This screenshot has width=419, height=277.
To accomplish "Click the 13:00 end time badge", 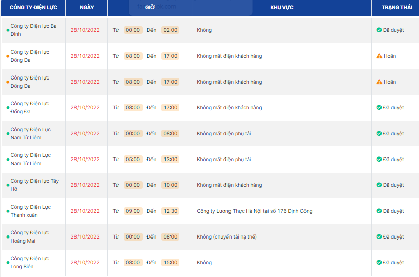I will tap(170, 159).
